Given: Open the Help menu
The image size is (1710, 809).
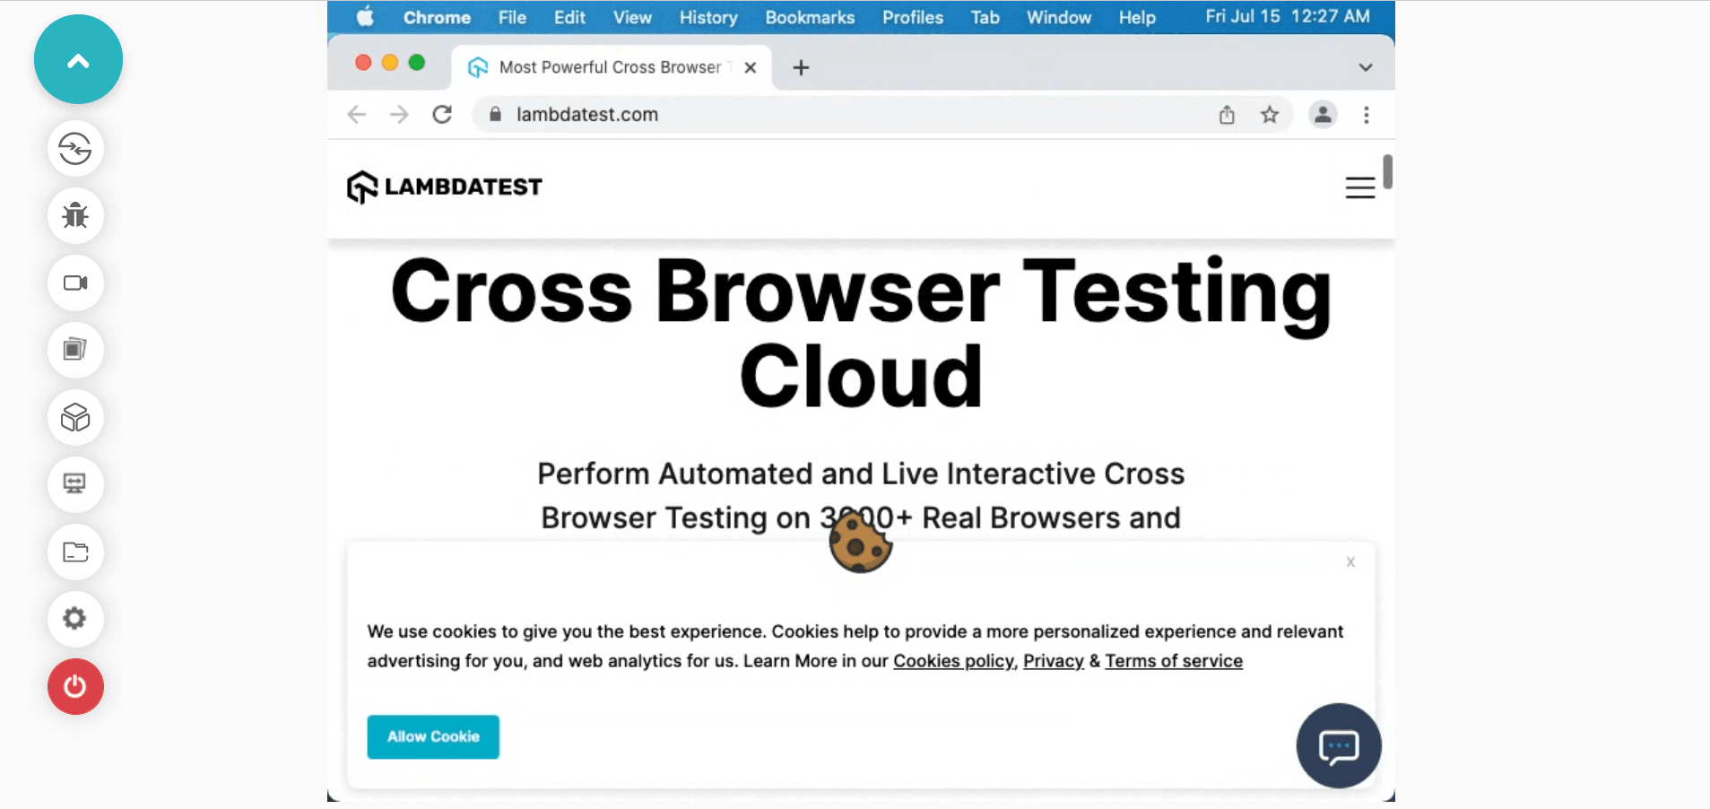Looking at the screenshot, I should click(1137, 17).
